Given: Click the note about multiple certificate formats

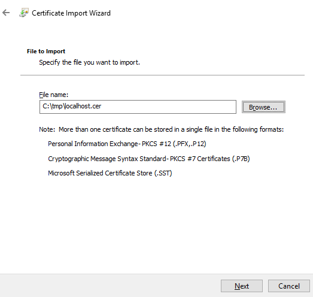Looking at the screenshot, I should tap(162, 129).
